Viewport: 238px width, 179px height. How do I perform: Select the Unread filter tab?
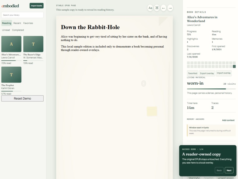point(6,30)
